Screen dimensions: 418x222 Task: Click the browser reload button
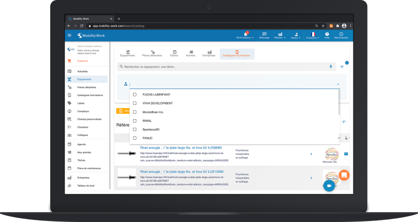(x=82, y=26)
